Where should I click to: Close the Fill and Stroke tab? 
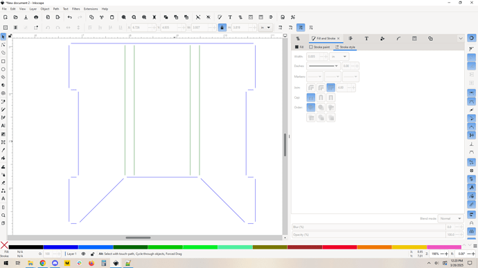[338, 39]
